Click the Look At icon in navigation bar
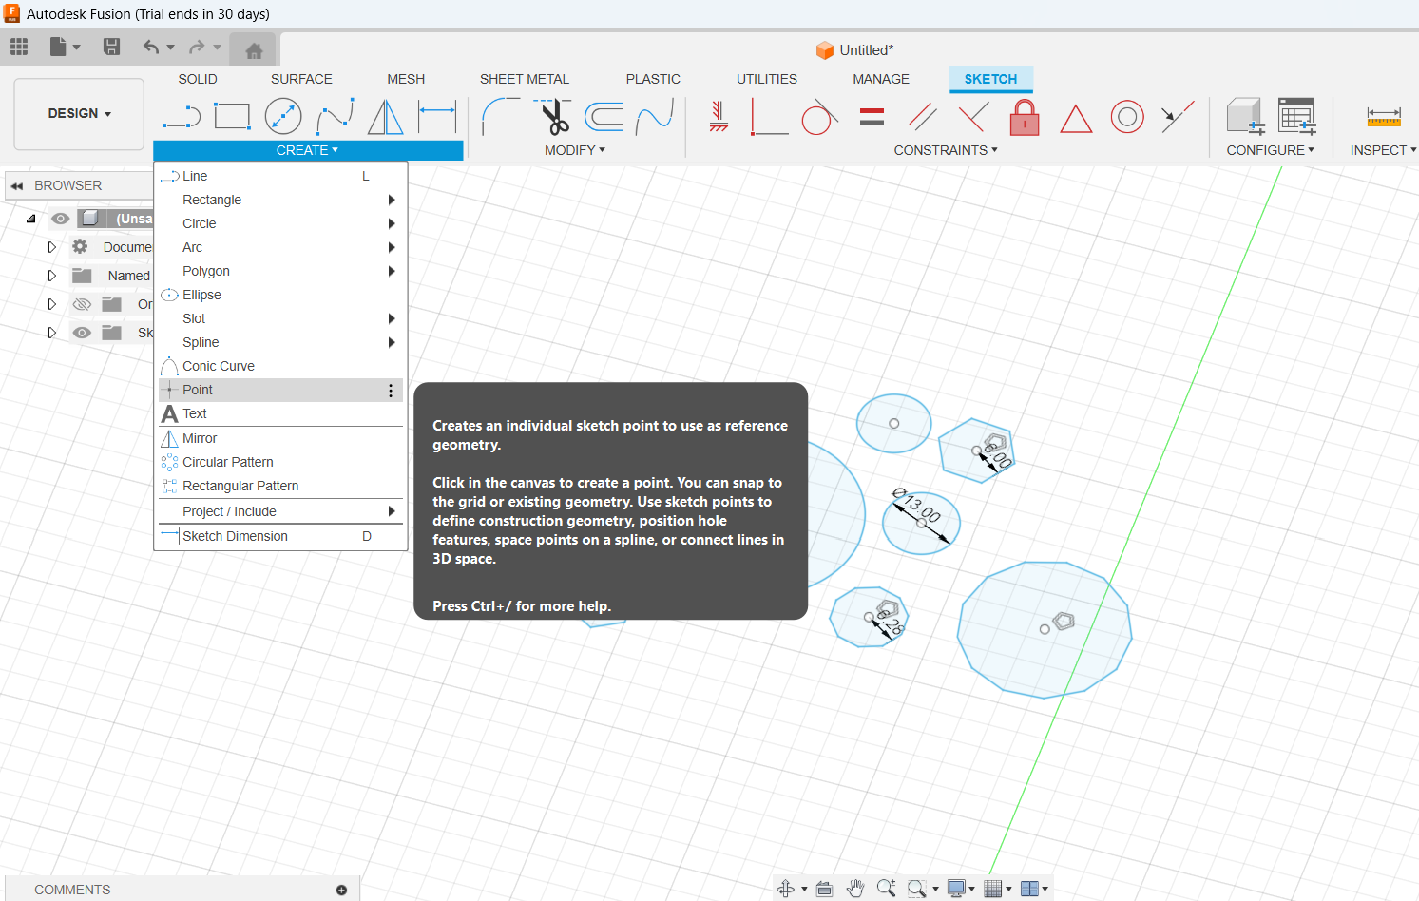 coord(825,889)
